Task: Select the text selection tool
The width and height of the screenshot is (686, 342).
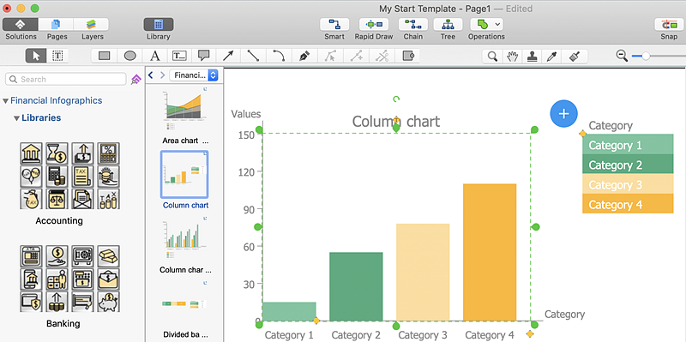Action: pyautogui.click(x=57, y=56)
